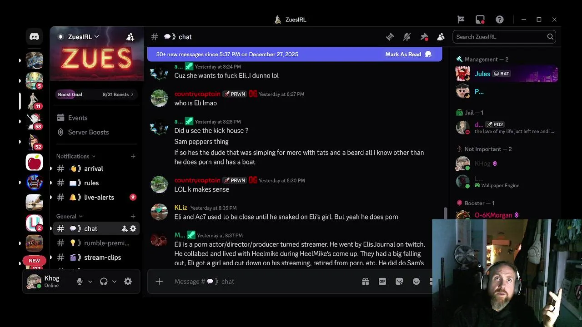
Task: Show pinned messages
Action: pos(424,37)
